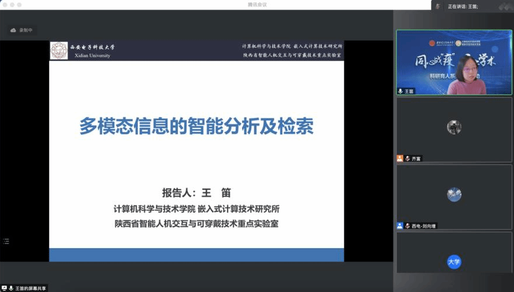Click the 王笛的屏幕共享 label
Image resolution: width=514 pixels, height=292 pixels.
pyautogui.click(x=30, y=288)
